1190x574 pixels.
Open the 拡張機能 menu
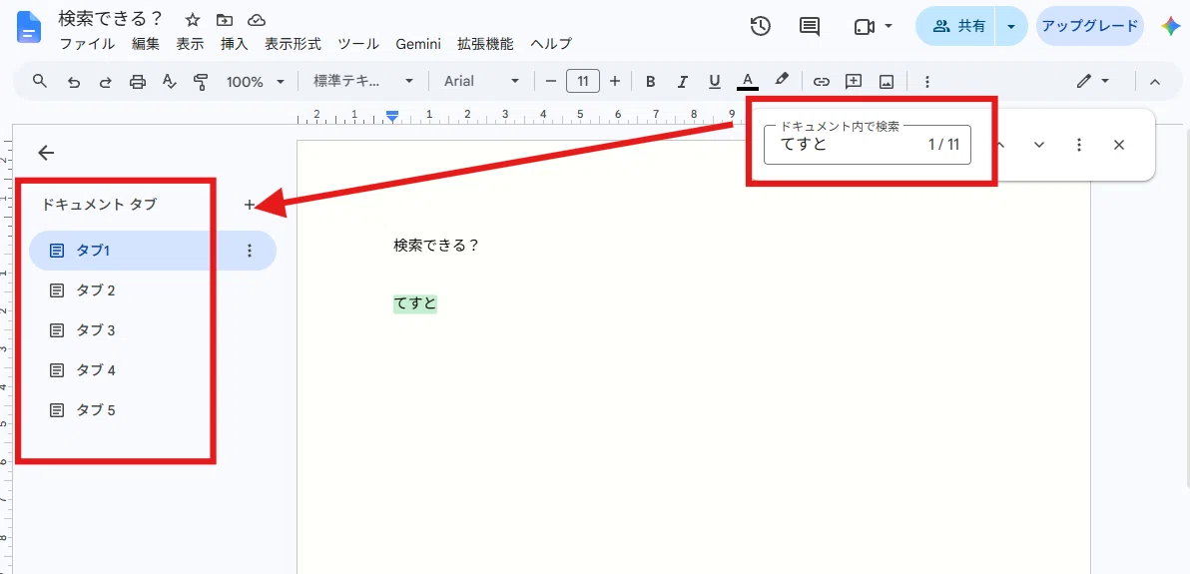[x=485, y=43]
